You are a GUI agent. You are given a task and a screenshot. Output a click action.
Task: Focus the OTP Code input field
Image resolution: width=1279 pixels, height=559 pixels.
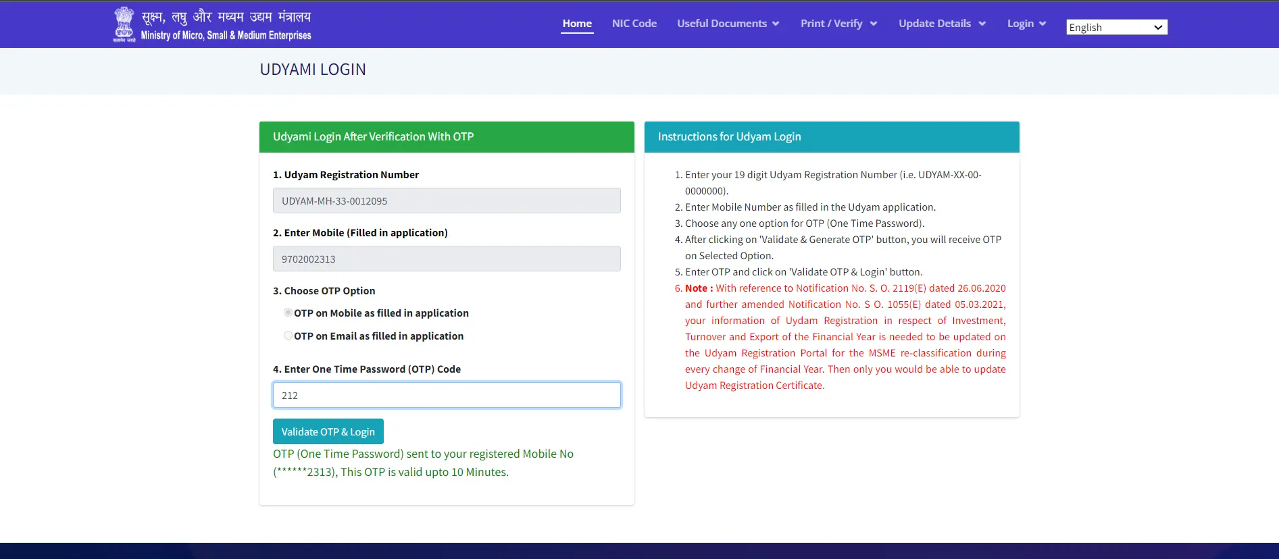tap(447, 395)
